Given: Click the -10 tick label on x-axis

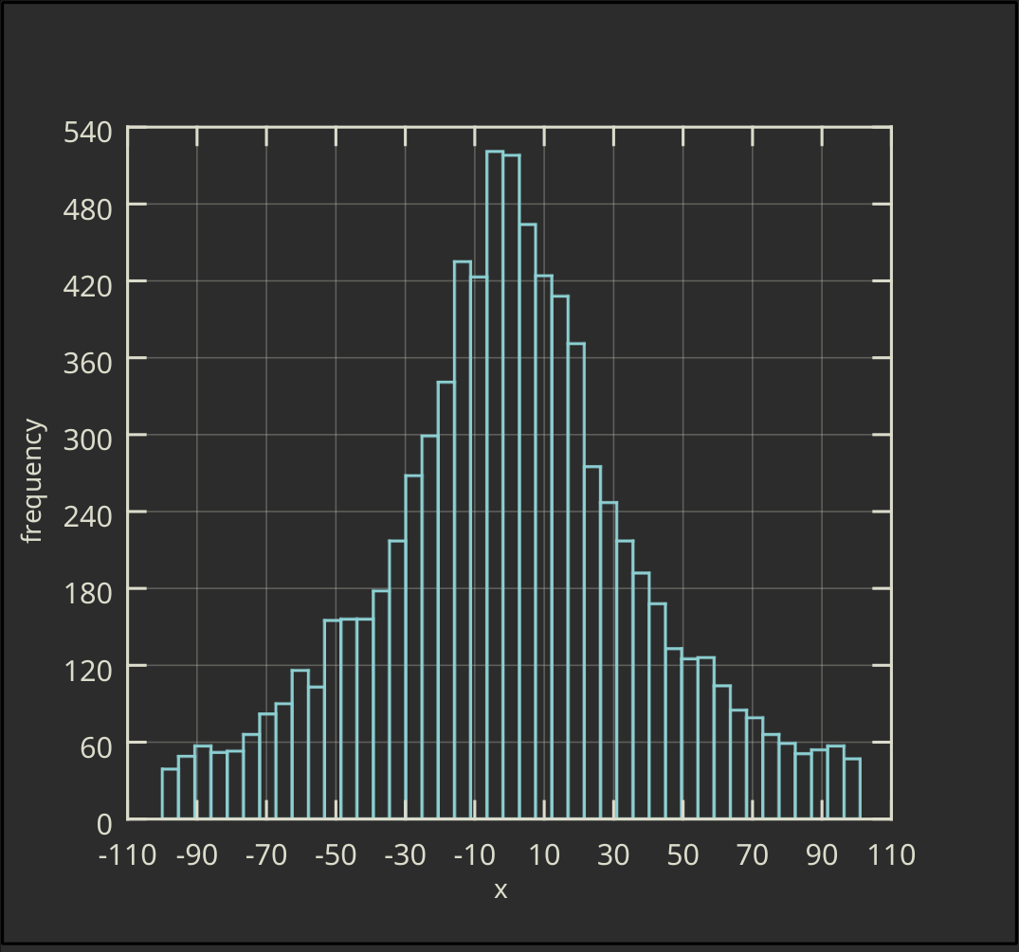Looking at the screenshot, I should point(474,854).
